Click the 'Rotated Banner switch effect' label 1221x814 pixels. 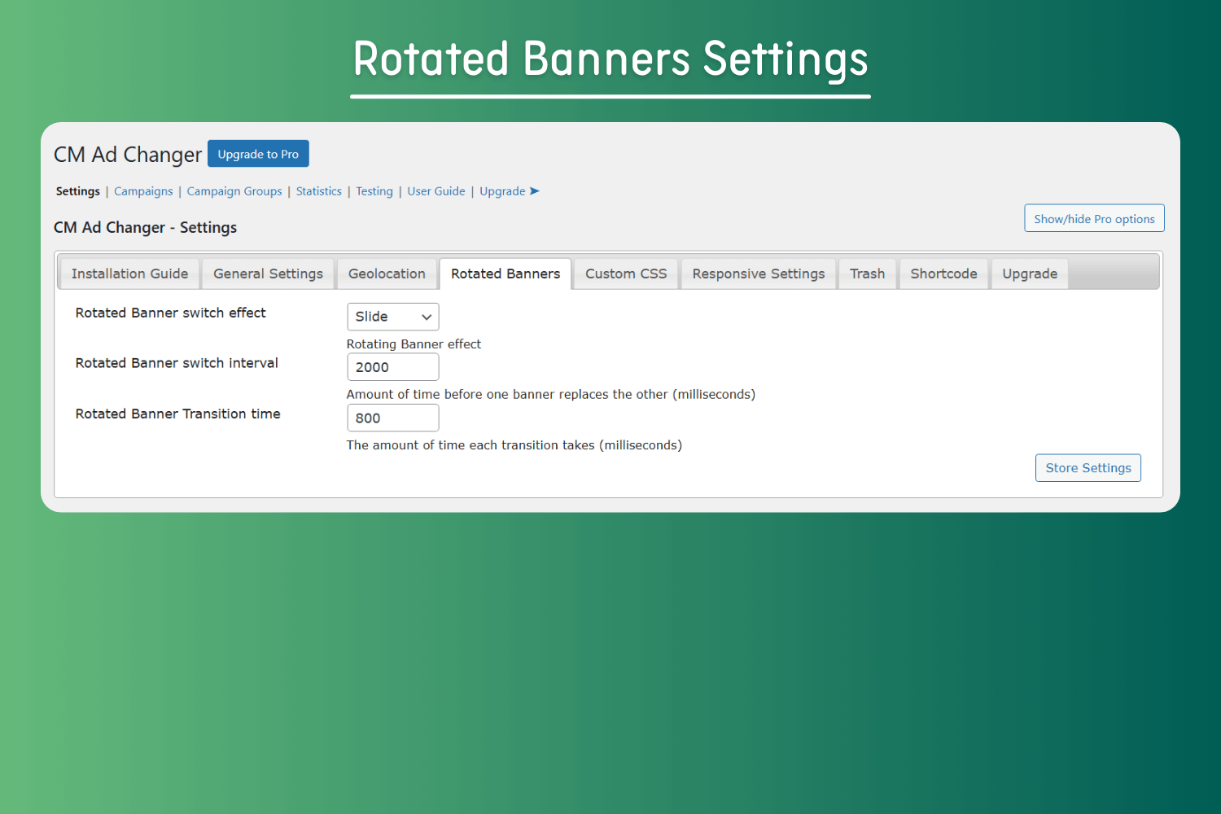click(171, 313)
